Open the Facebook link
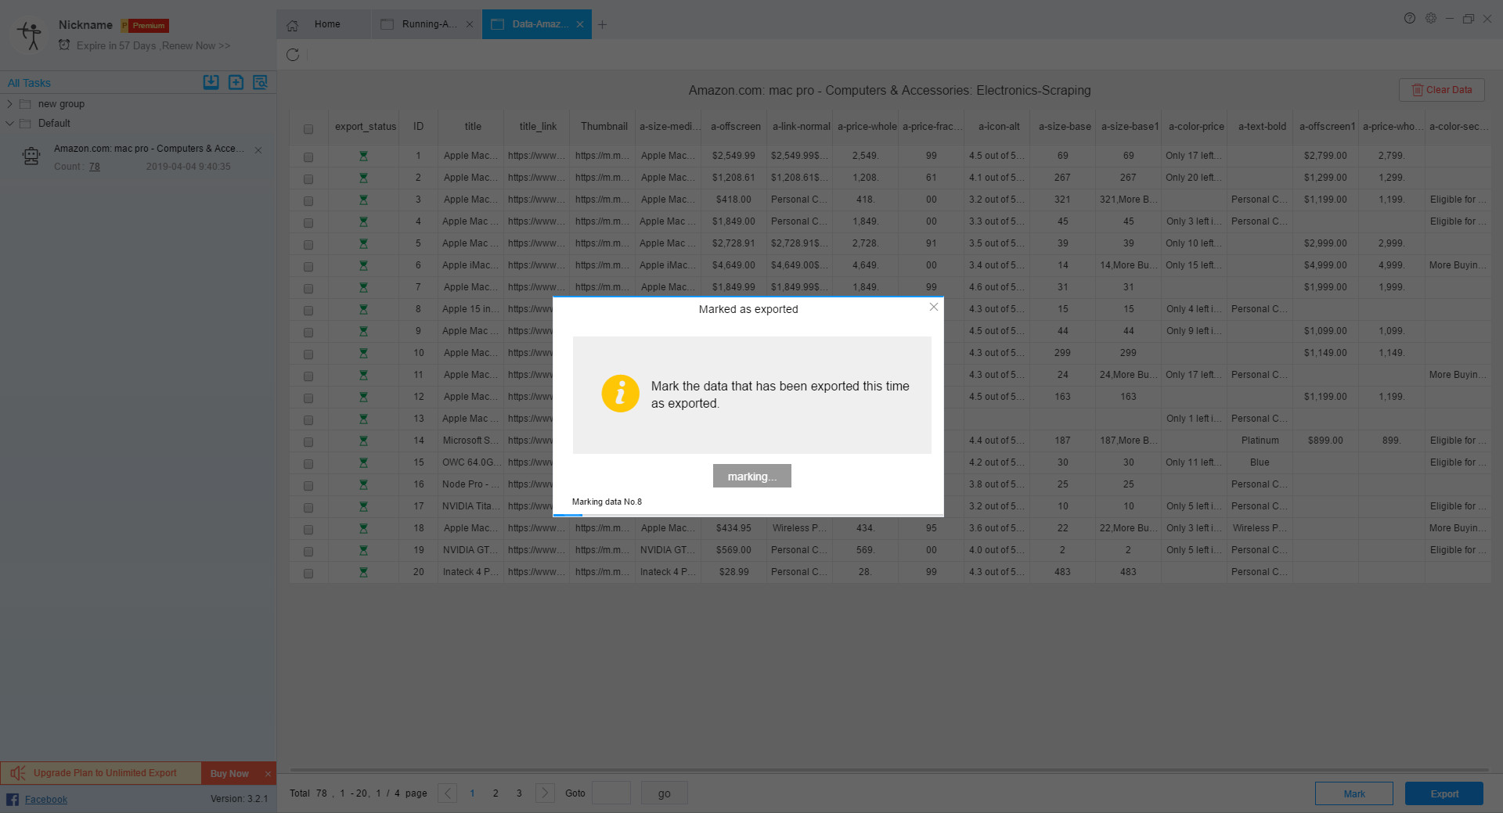1503x813 pixels. coord(45,799)
